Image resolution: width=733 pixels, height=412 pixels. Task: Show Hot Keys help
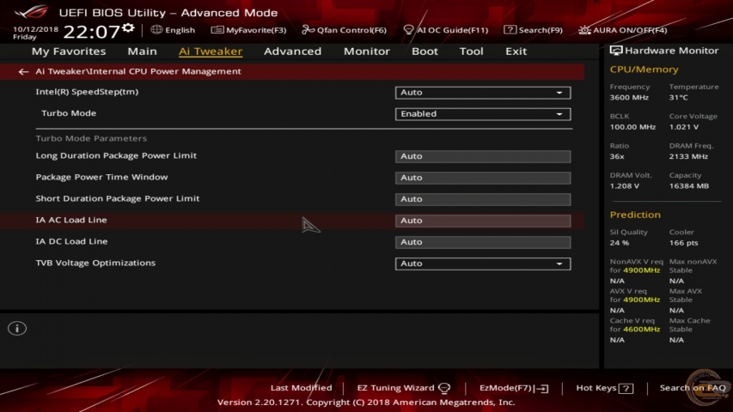(x=604, y=388)
